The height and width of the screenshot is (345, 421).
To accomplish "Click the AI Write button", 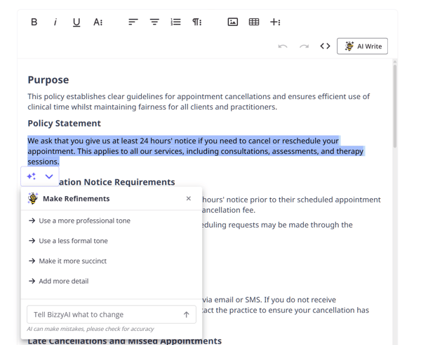I will [362, 46].
